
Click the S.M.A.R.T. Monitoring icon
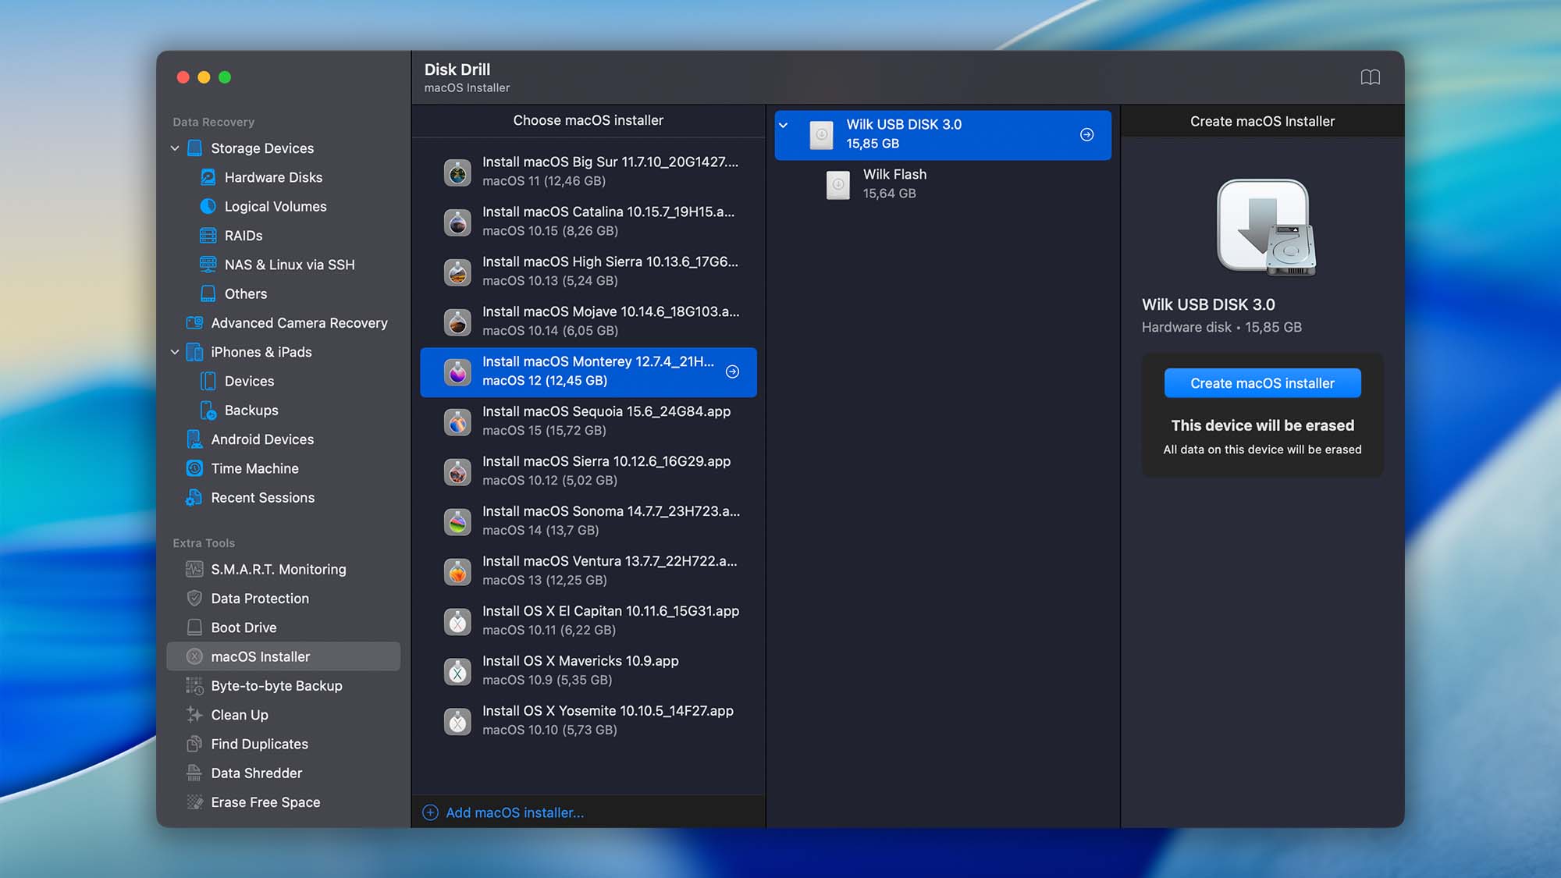pos(194,569)
